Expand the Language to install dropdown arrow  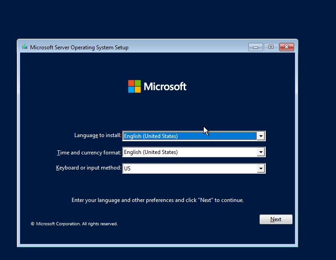[261, 136]
